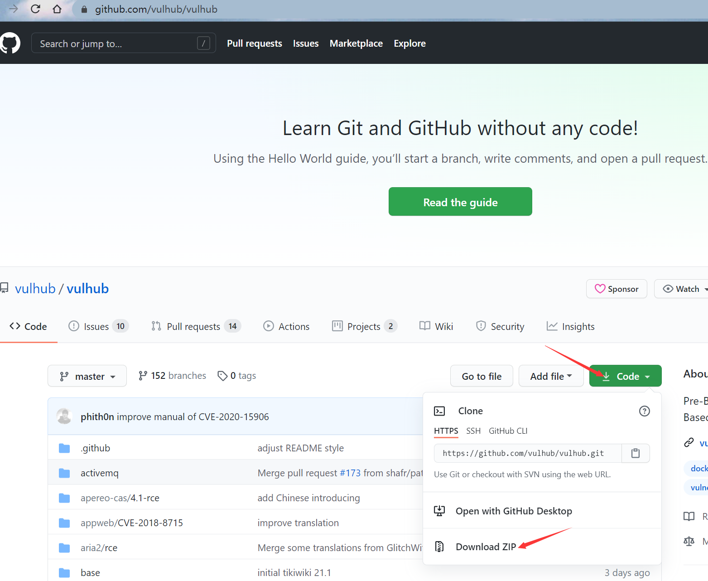The image size is (708, 581).
Task: Open the Add file dropdown
Action: 551,376
